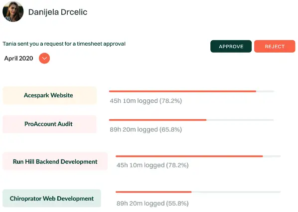Image resolution: width=298 pixels, height=212 pixels.
Task: Open the Run Hill Backend Development project
Action: tap(55, 161)
